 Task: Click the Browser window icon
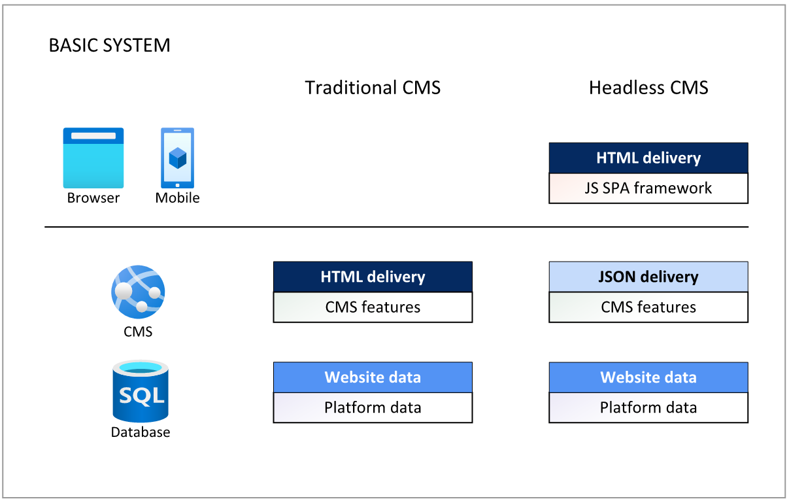coord(93,158)
